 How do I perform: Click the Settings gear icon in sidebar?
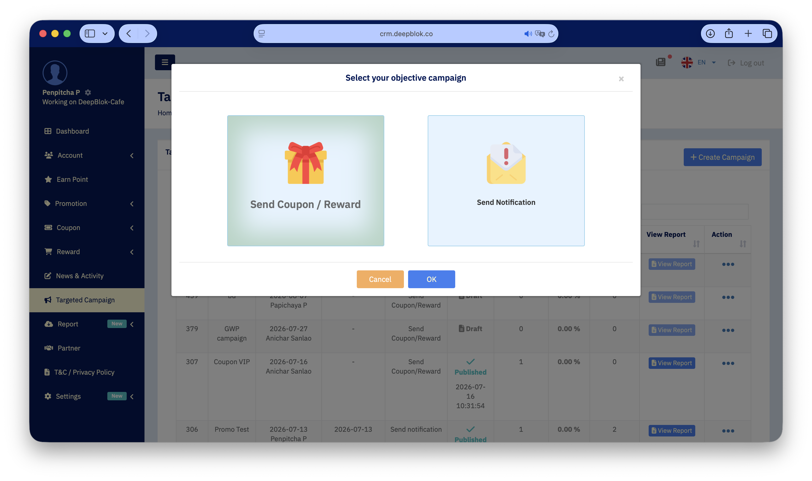coord(48,396)
